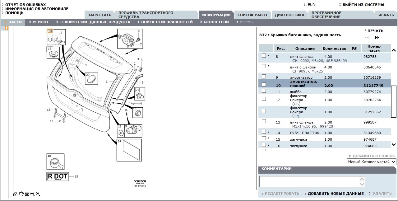398x201 pixels.
Task: Expand the ГУБЧ. ПЛАСТИК row details
Action: tap(268, 132)
